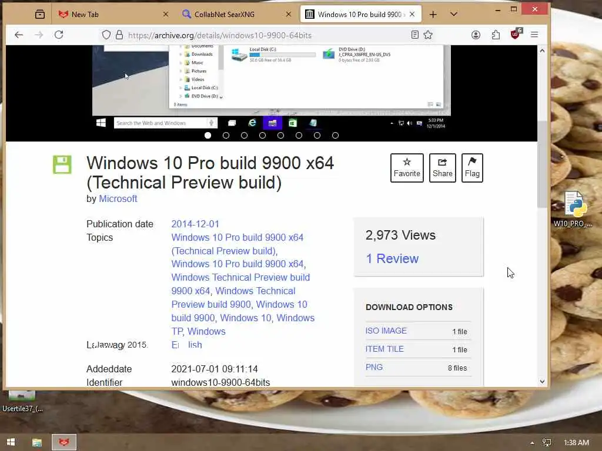Show hidden system tray icons arrow

click(x=532, y=443)
